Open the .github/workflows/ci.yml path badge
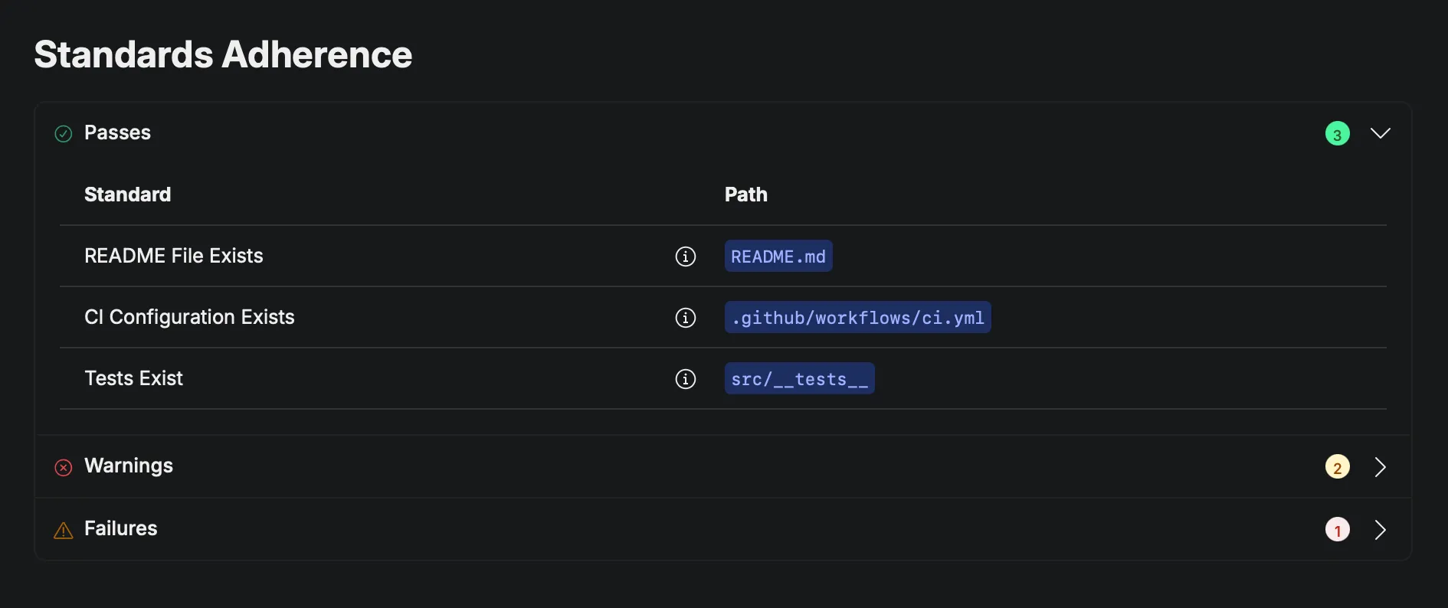 (857, 317)
